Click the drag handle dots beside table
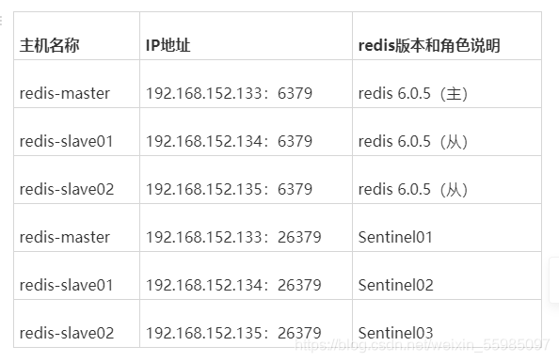 click(1, 21)
